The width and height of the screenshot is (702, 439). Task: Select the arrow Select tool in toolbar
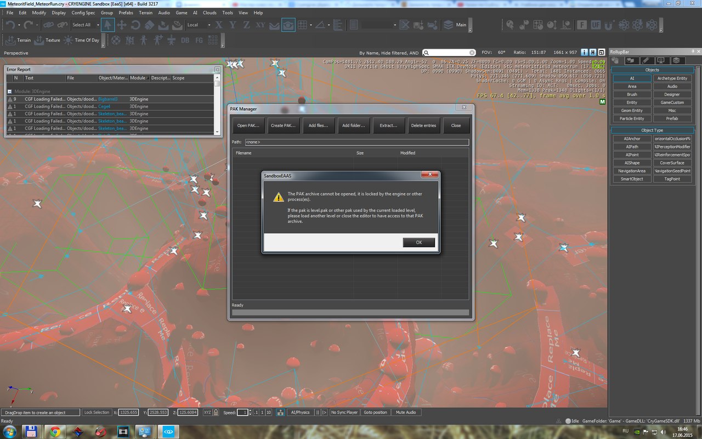pyautogui.click(x=108, y=25)
